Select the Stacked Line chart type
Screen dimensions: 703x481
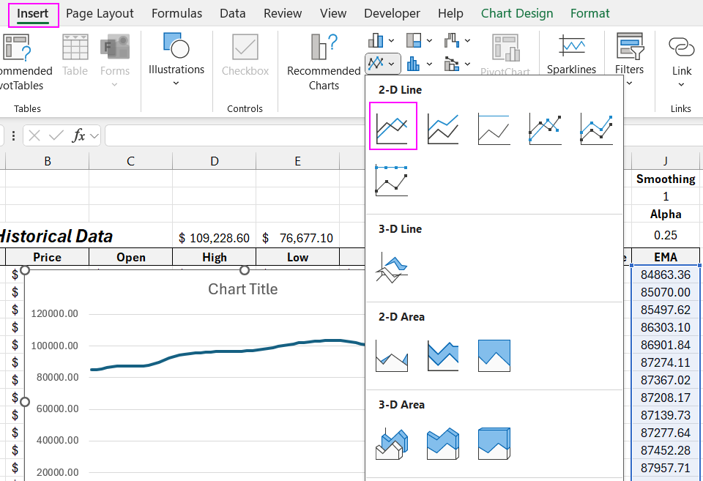click(x=443, y=124)
